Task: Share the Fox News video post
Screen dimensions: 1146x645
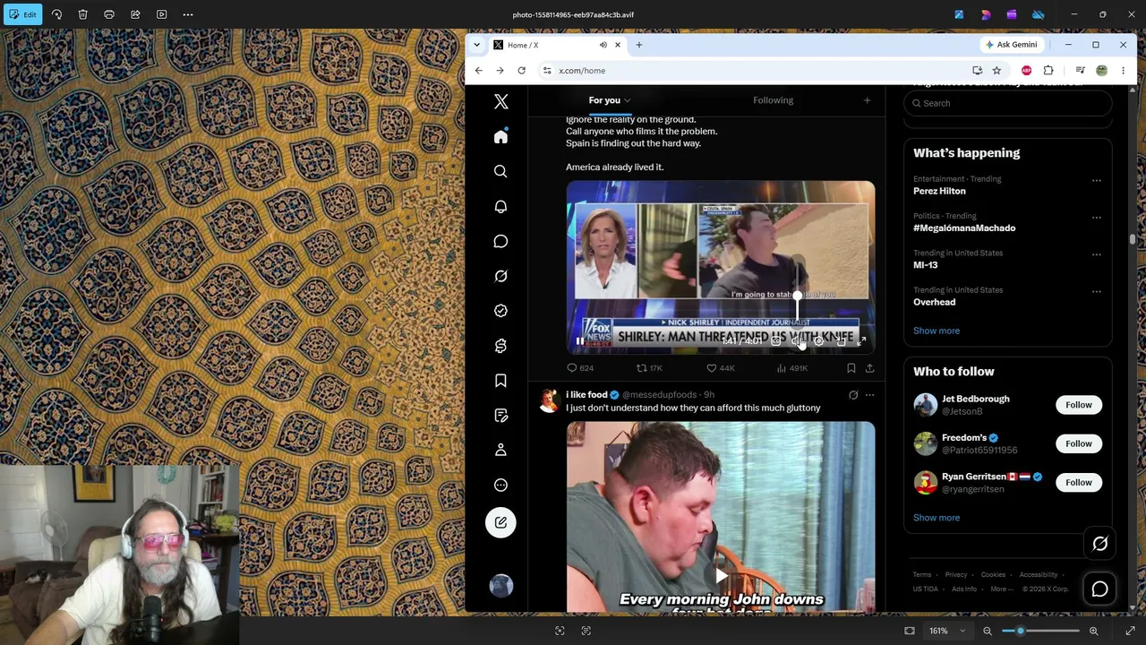Action: [x=869, y=368]
